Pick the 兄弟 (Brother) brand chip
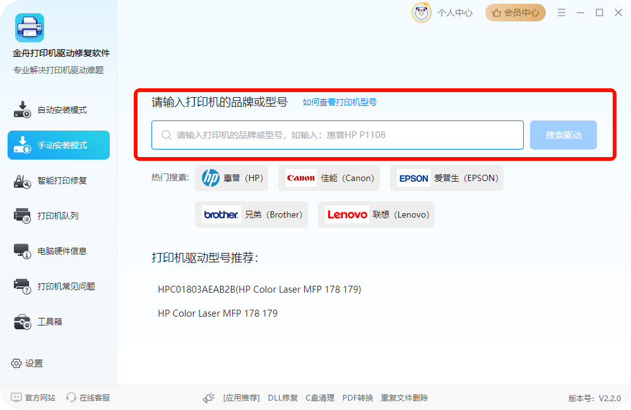The image size is (631, 410). (252, 214)
